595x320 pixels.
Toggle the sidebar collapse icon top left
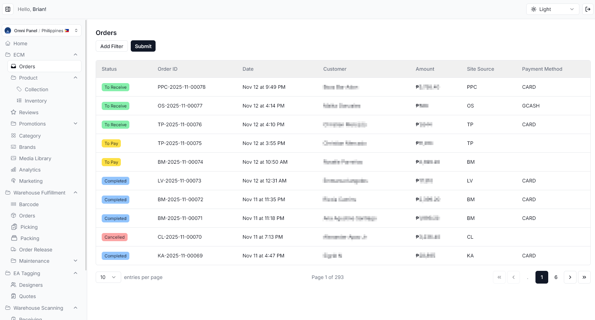point(8,9)
